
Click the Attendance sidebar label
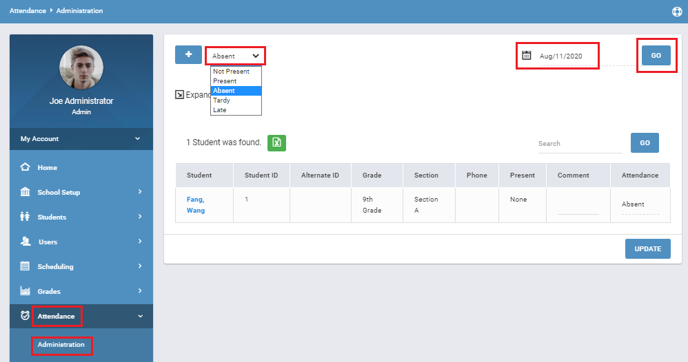pos(56,316)
